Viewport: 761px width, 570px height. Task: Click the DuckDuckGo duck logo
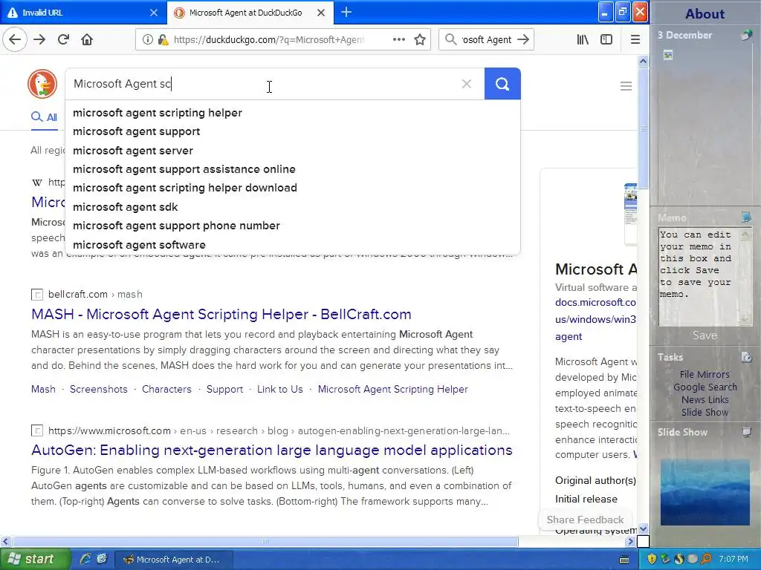coord(42,83)
